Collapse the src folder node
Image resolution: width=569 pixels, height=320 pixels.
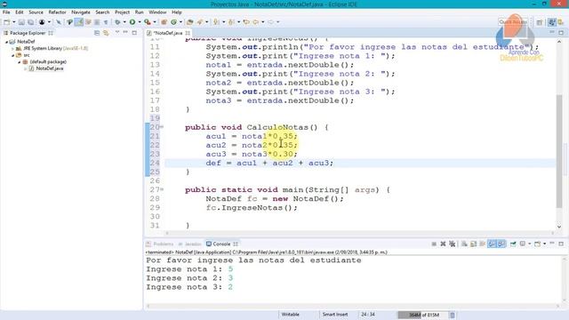click(x=12, y=55)
